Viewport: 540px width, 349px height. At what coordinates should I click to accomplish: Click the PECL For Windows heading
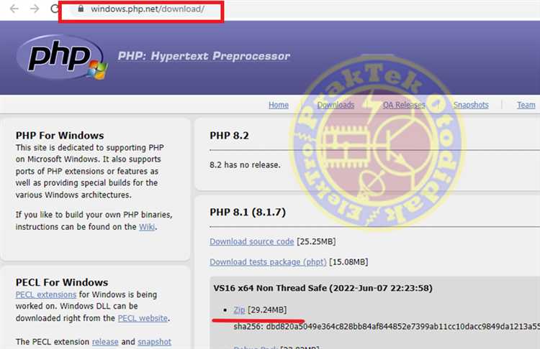[x=62, y=282]
